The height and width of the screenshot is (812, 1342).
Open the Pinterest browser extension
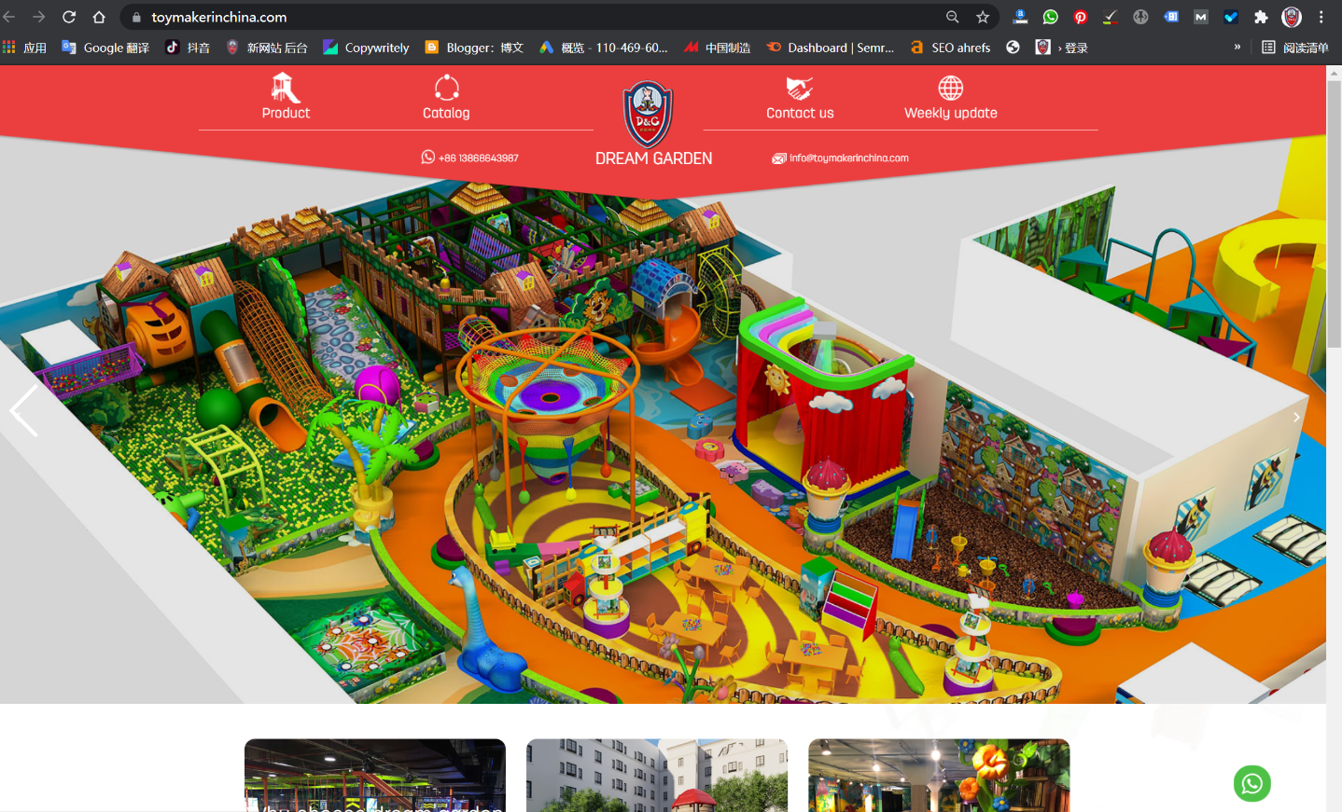(x=1081, y=17)
